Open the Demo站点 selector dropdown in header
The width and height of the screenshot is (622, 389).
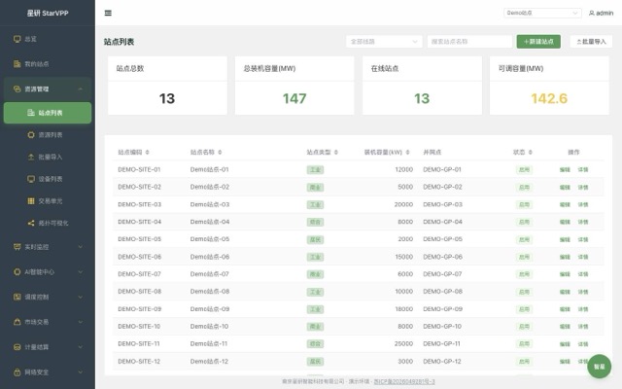542,13
